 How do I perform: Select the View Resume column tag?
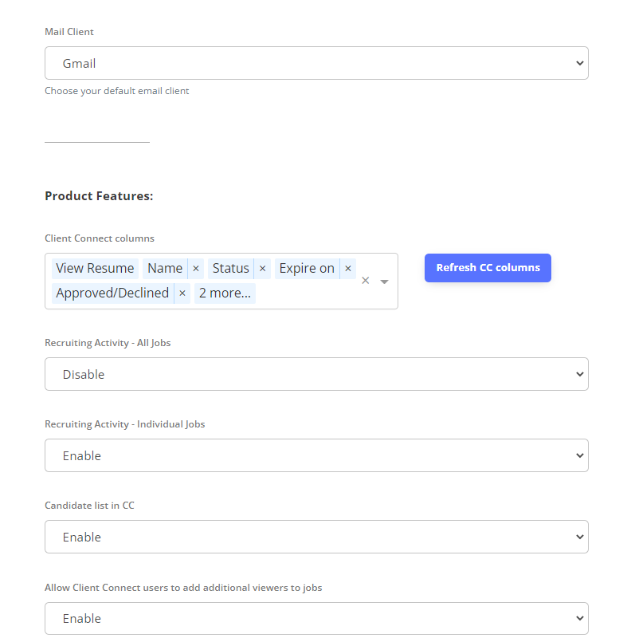tap(95, 269)
